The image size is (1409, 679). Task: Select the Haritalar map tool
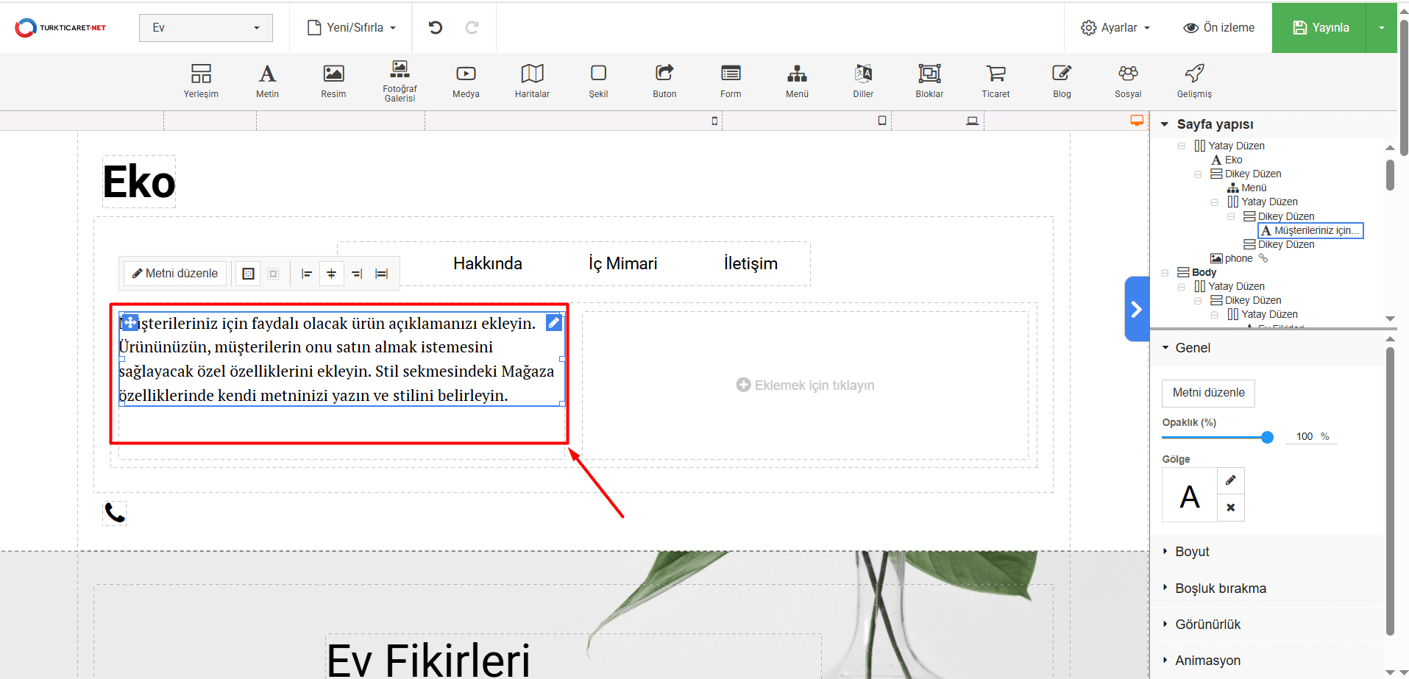[x=532, y=81]
